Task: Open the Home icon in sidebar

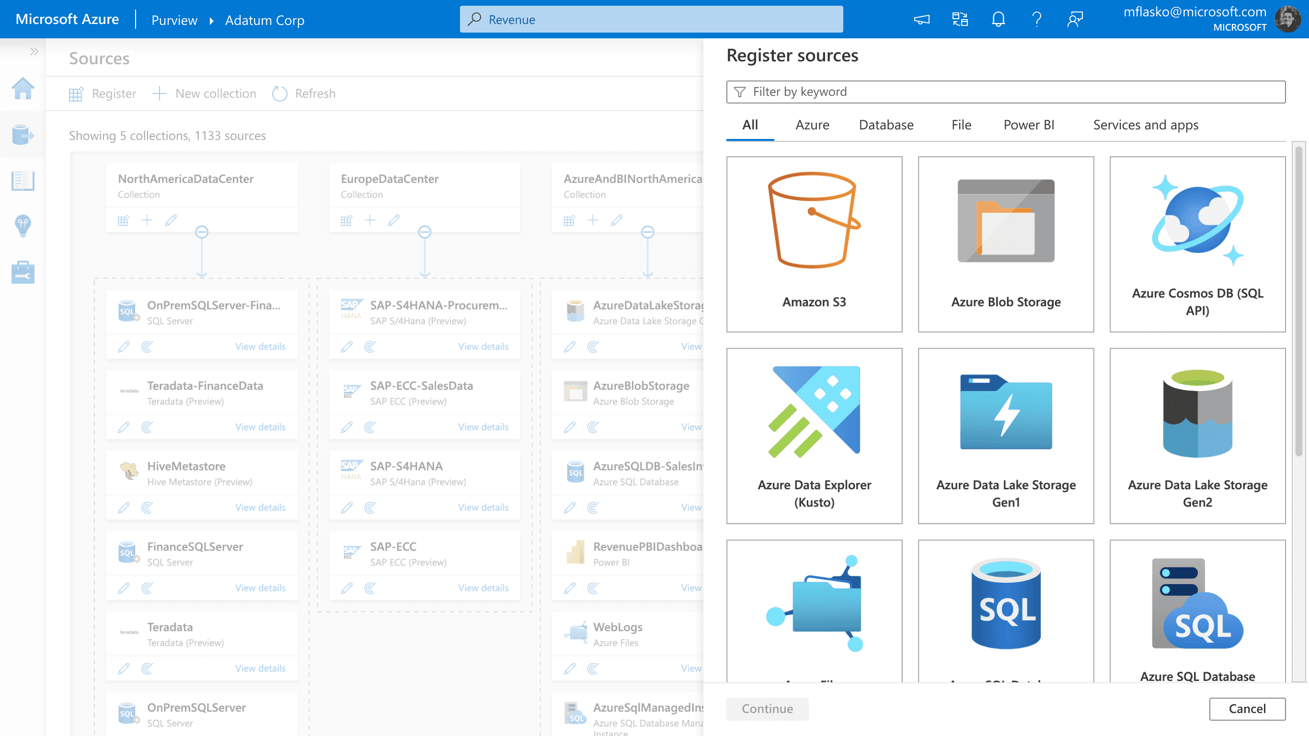Action: coord(23,89)
